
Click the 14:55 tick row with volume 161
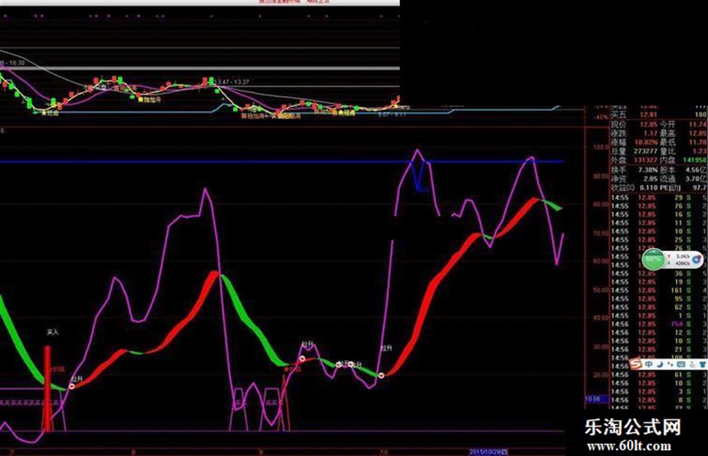[659, 291]
